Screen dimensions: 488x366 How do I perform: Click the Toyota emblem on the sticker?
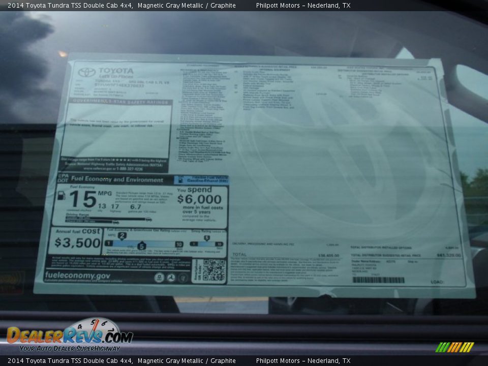[x=86, y=72]
